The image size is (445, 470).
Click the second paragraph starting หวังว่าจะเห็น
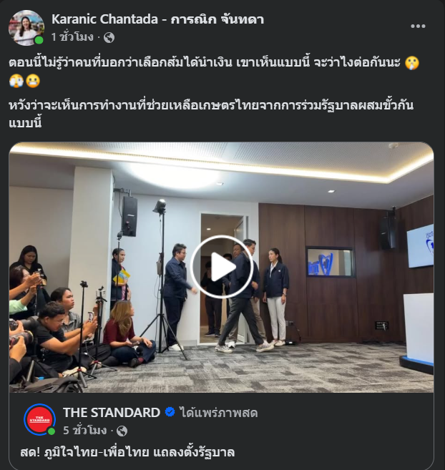click(211, 114)
